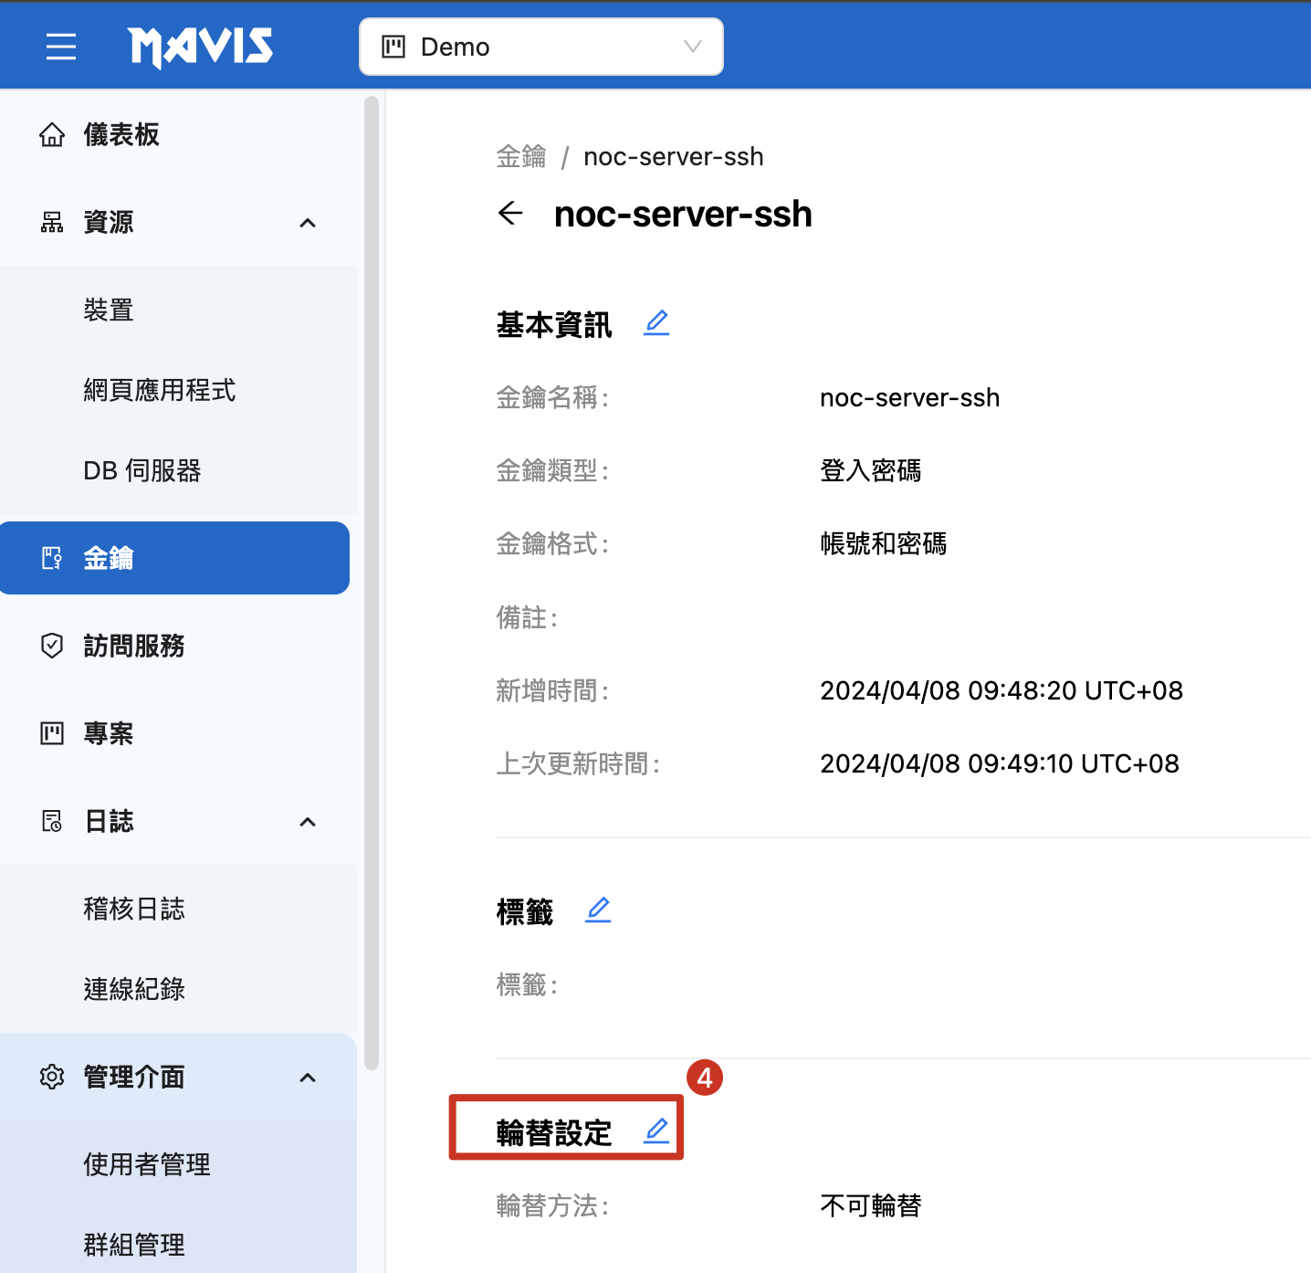Open 網頁應用程式 menu item

click(x=160, y=391)
